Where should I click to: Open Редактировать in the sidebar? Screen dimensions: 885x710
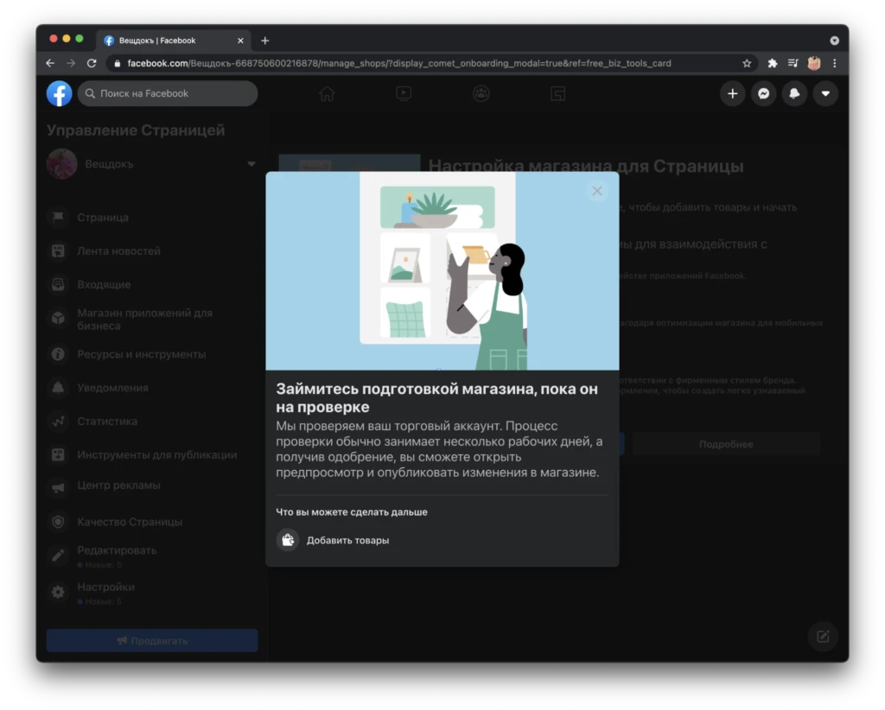pyautogui.click(x=151, y=556)
